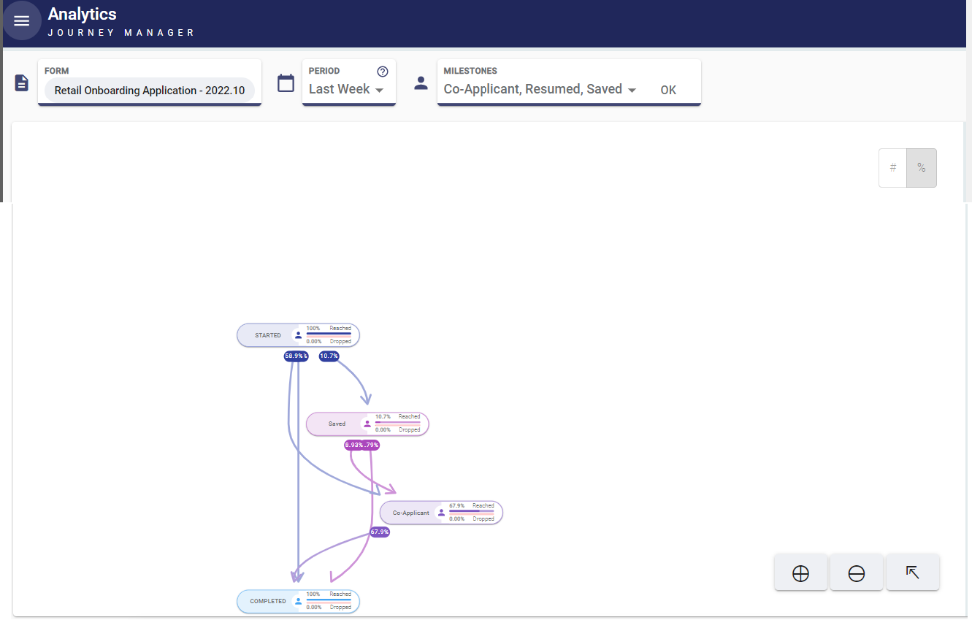Click the user icon in STARTED node
The image size is (972, 620).
click(x=298, y=335)
